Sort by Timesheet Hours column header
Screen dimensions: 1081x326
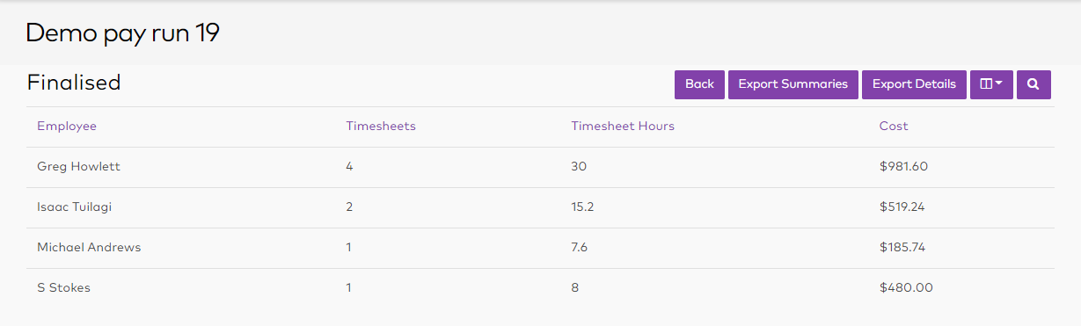tap(623, 127)
